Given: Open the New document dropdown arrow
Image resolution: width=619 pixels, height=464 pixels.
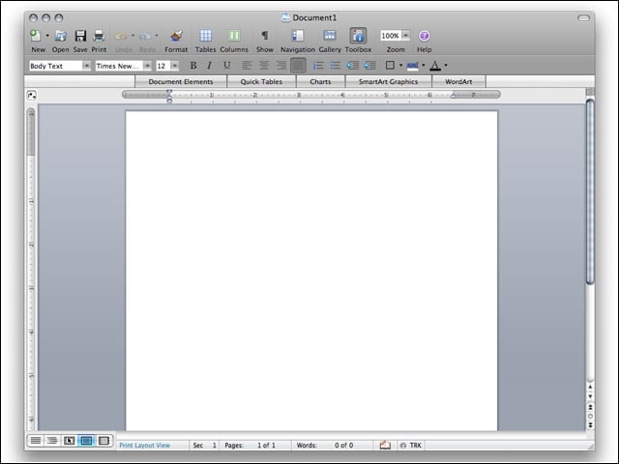Looking at the screenshot, I should (x=47, y=36).
